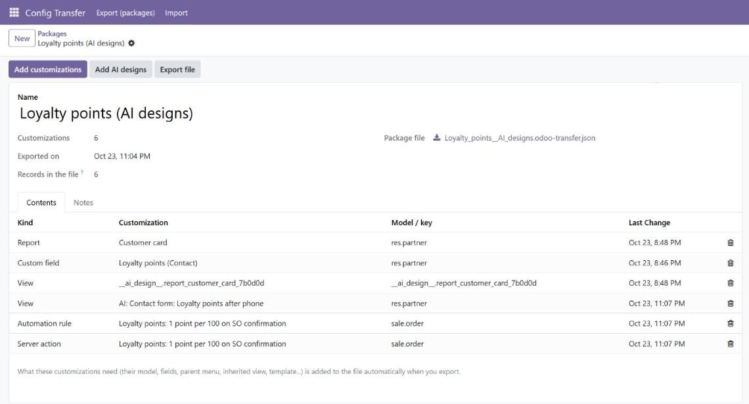Switch to the Notes tab
Screen dimensions: 749x404
tap(83, 202)
